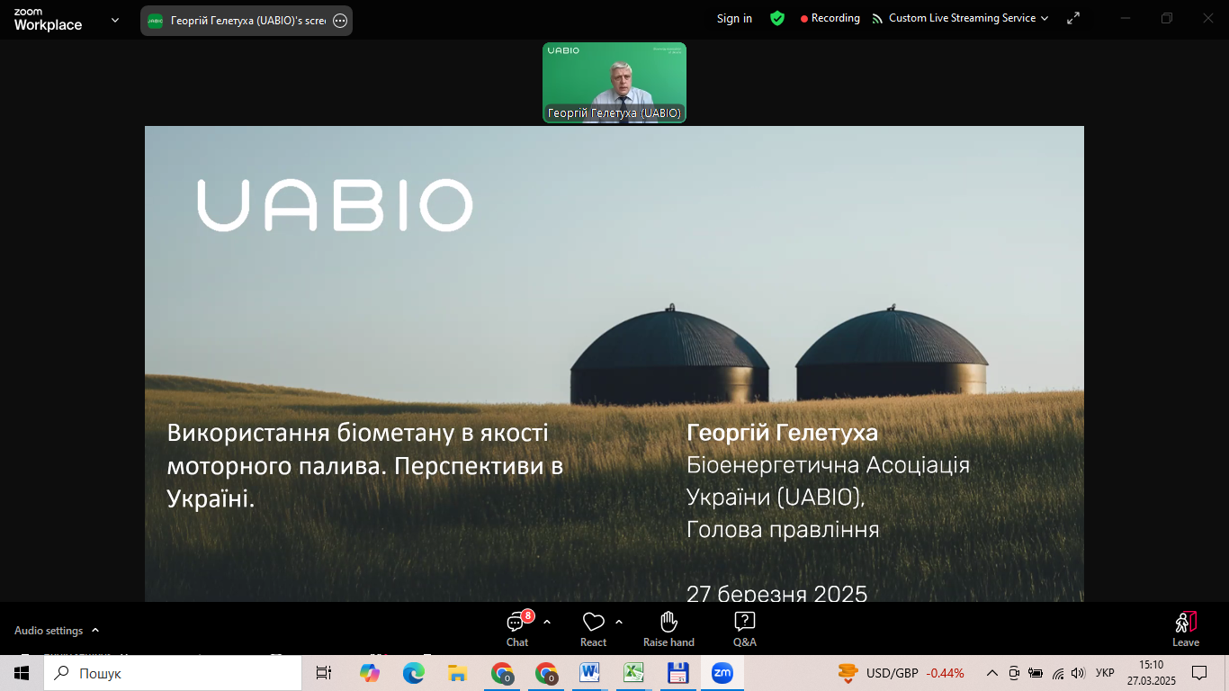Raise hand in the webinar
This screenshot has height=691, width=1229.
[668, 629]
